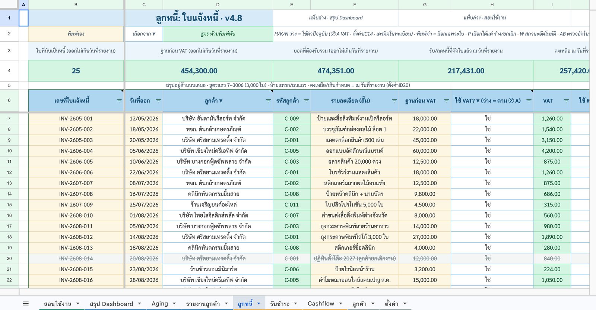Open dropdown arrow on Cashflow tab
The width and height of the screenshot is (596, 310).
point(340,304)
